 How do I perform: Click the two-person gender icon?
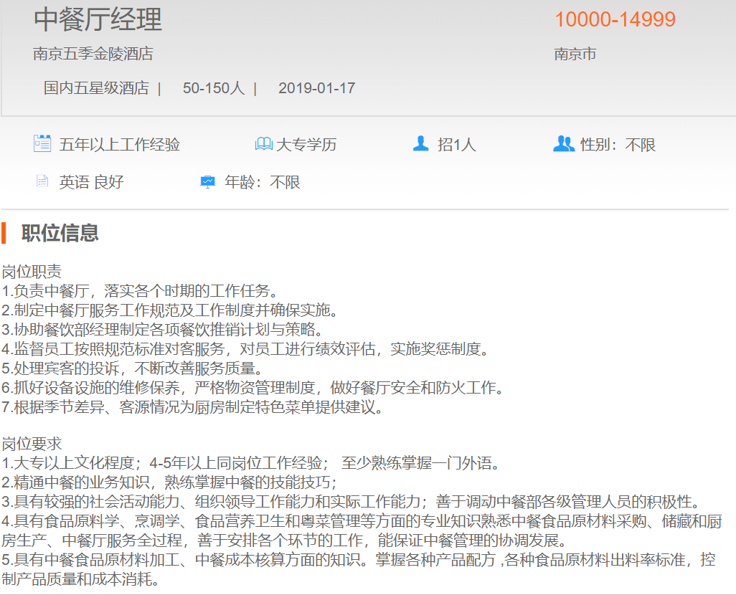564,144
